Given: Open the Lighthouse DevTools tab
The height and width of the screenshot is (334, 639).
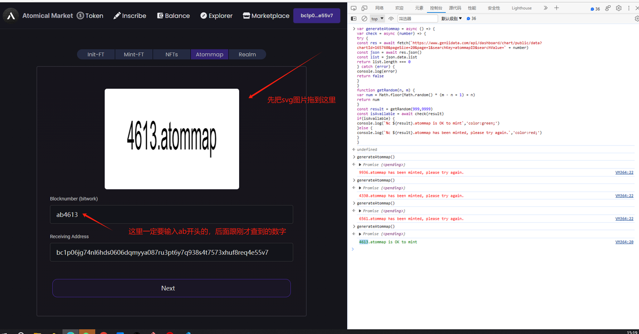Looking at the screenshot, I should point(521,8).
